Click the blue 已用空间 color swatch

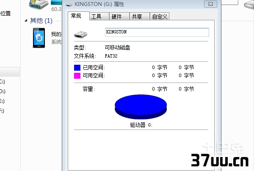click(x=77, y=68)
